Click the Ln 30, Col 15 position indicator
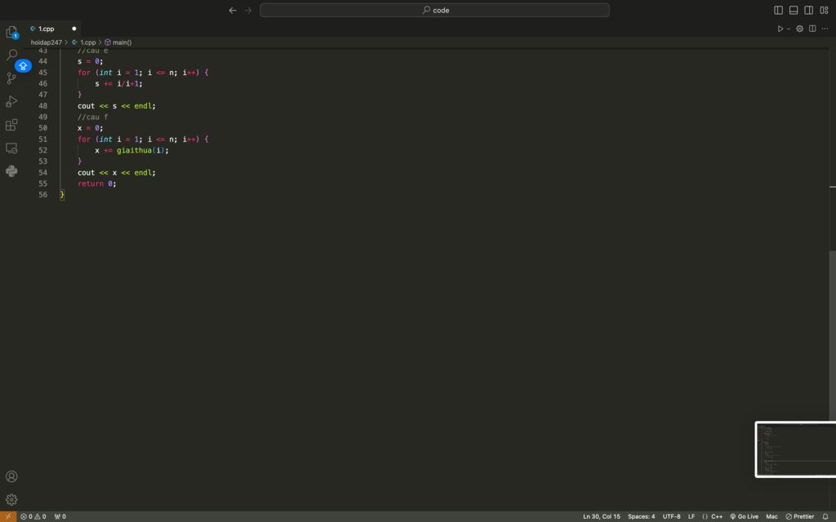Viewport: 836px width, 522px height. (602, 516)
